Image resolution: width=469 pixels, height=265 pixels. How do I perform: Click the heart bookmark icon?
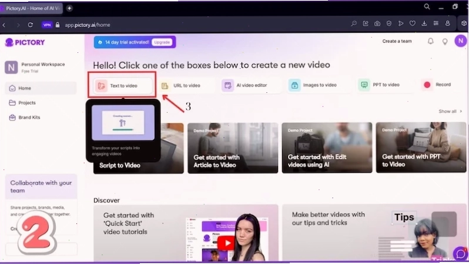coord(413,24)
